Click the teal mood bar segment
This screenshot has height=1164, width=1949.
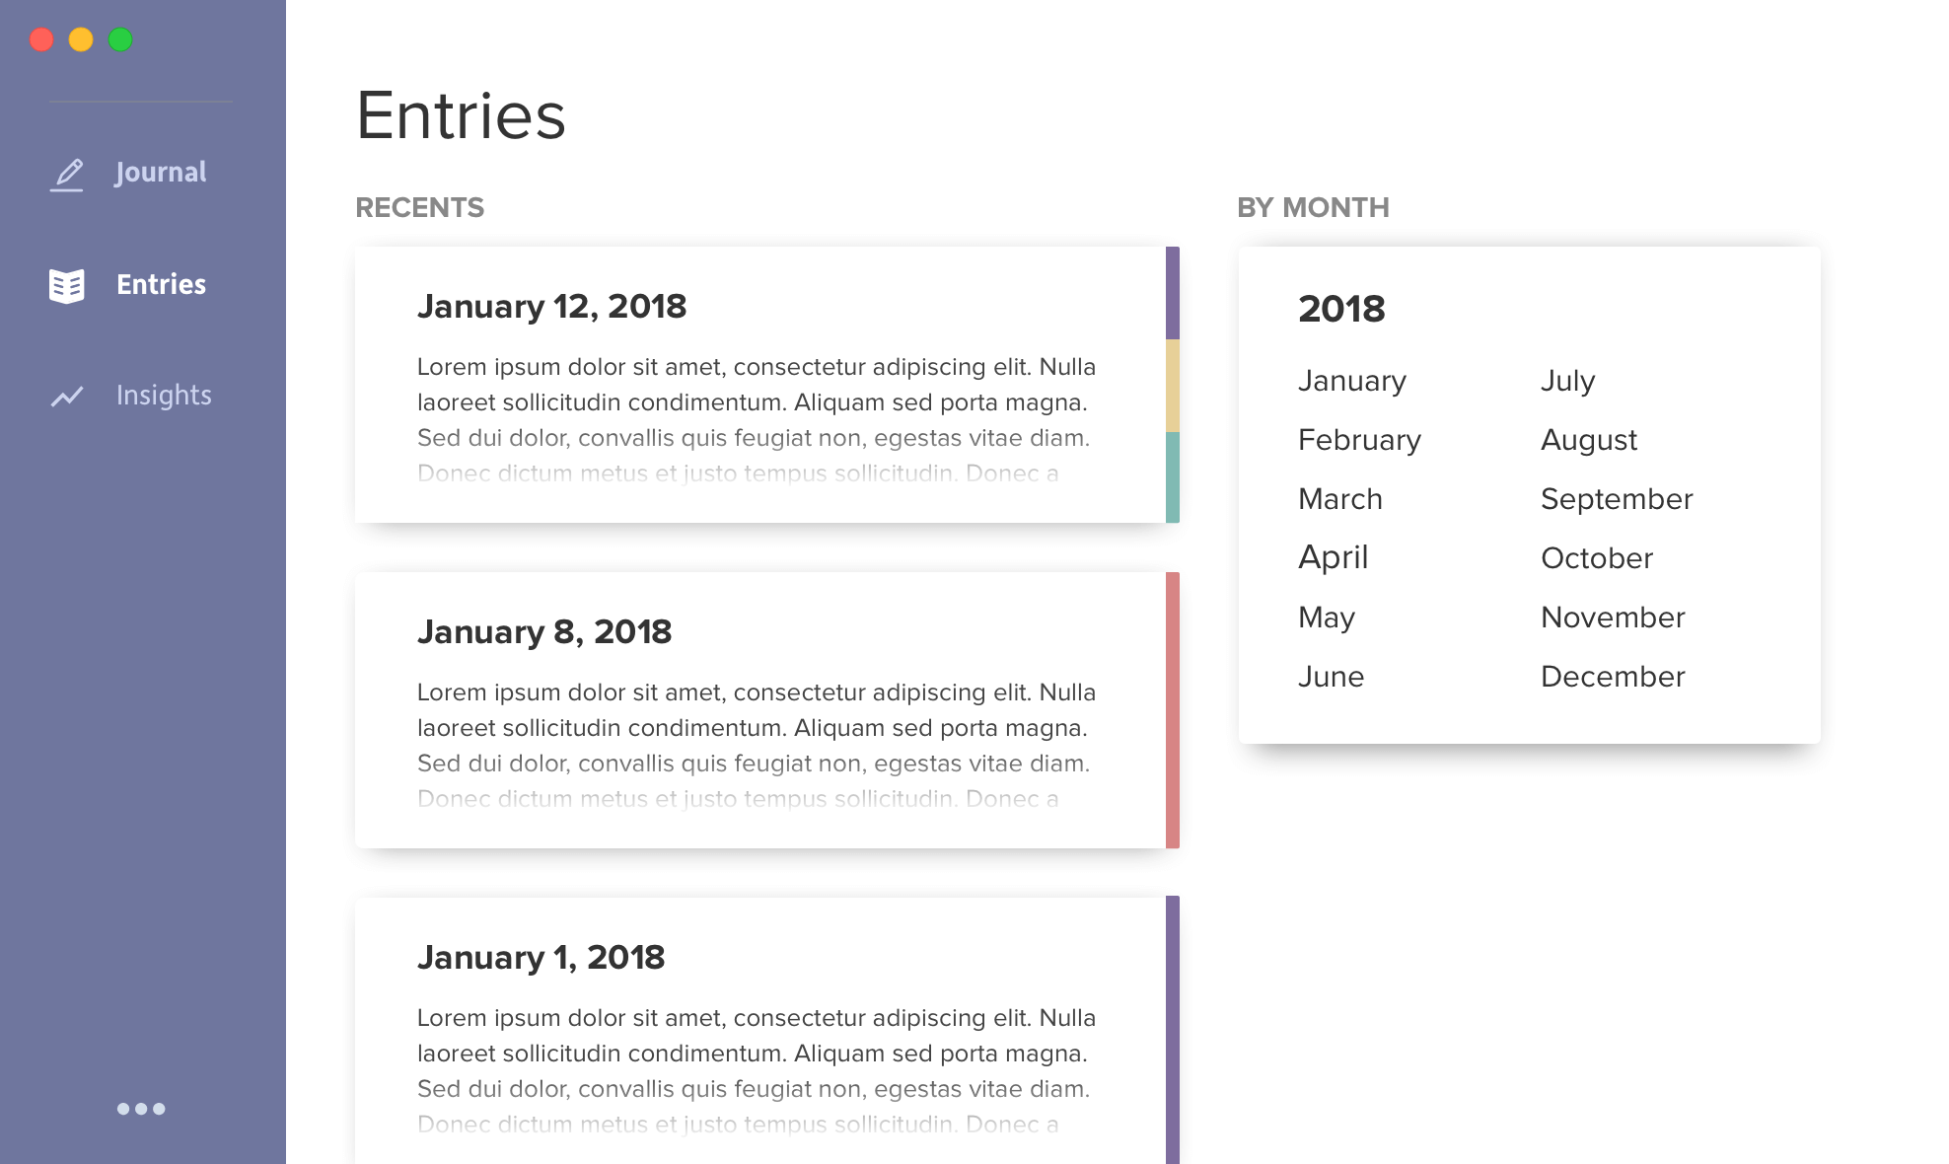(x=1173, y=477)
